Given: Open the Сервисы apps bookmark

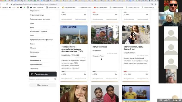Looking at the screenshot, I should [x=4, y=7].
